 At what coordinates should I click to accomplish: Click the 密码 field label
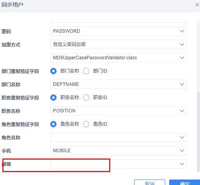pyautogui.click(x=6, y=32)
